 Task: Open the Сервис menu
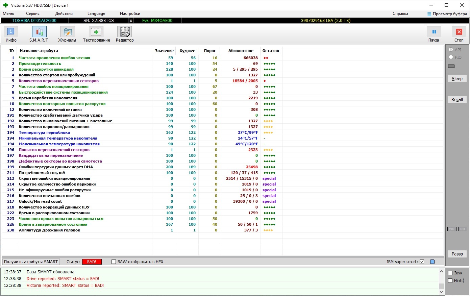click(33, 14)
